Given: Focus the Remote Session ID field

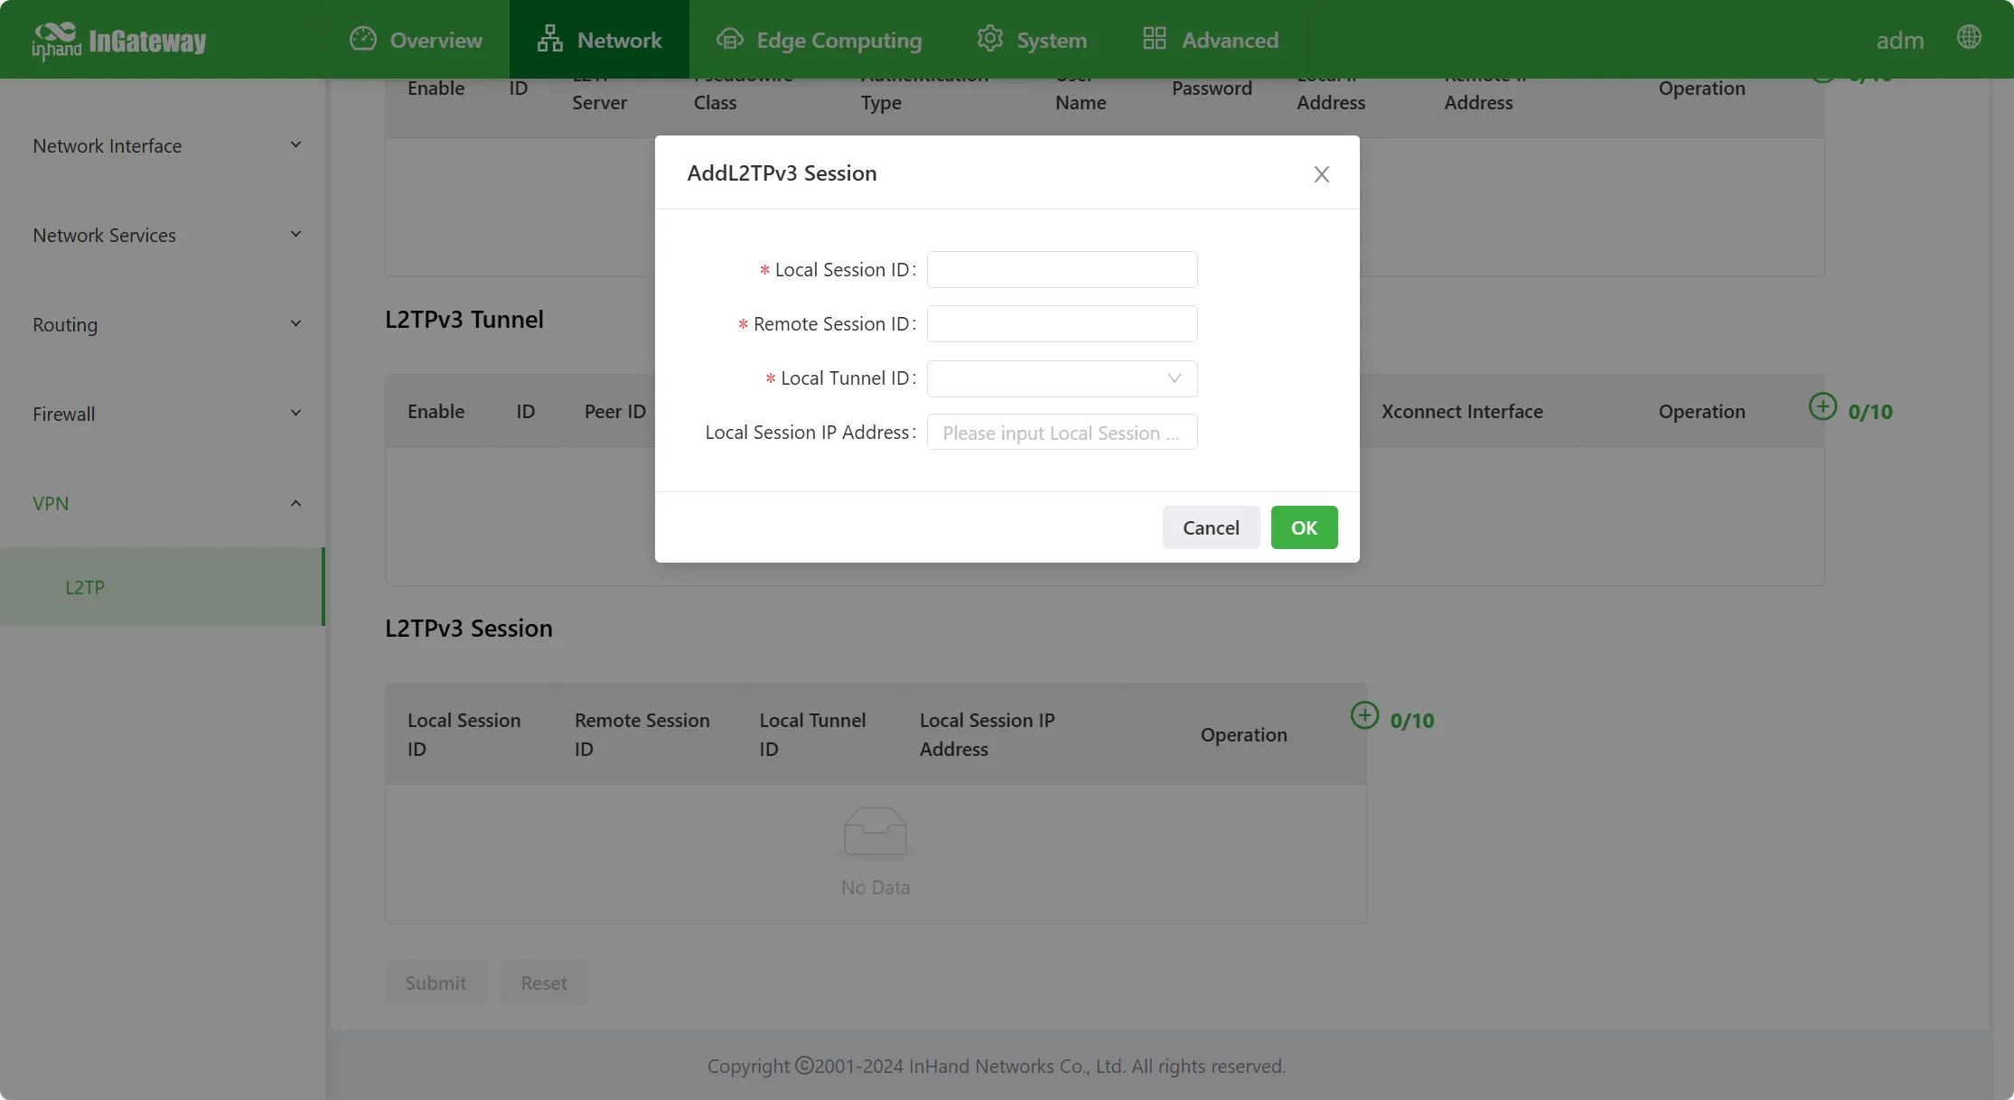Looking at the screenshot, I should pos(1062,323).
